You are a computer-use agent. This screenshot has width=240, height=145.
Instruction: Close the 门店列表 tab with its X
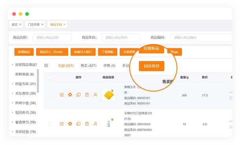tap(42, 25)
